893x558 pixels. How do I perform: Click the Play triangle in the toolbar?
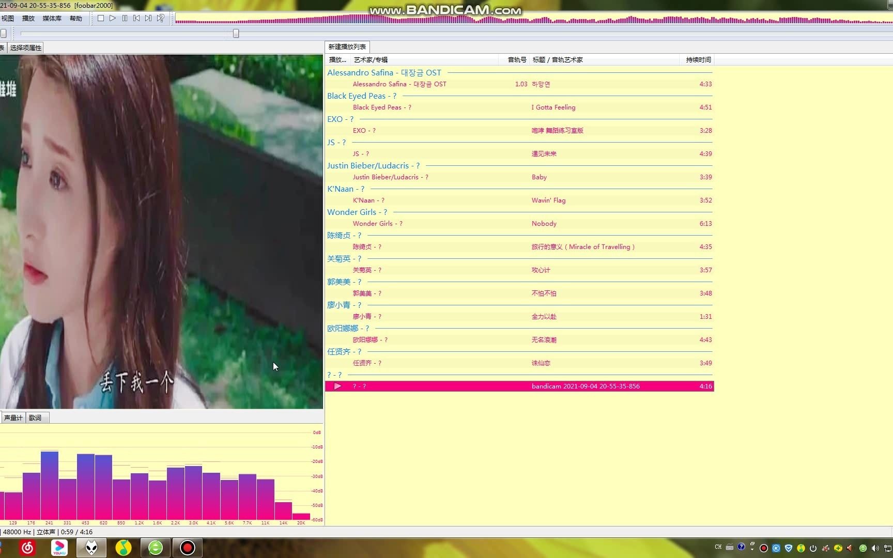pyautogui.click(x=113, y=18)
